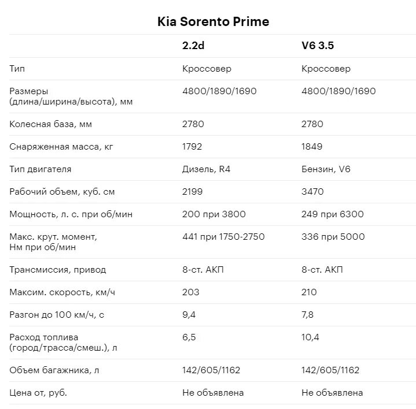
Task: Select the '441 при 1750-2750' torque value
Action: [223, 236]
